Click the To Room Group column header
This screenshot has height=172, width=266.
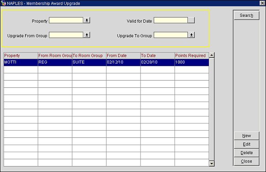89,56
